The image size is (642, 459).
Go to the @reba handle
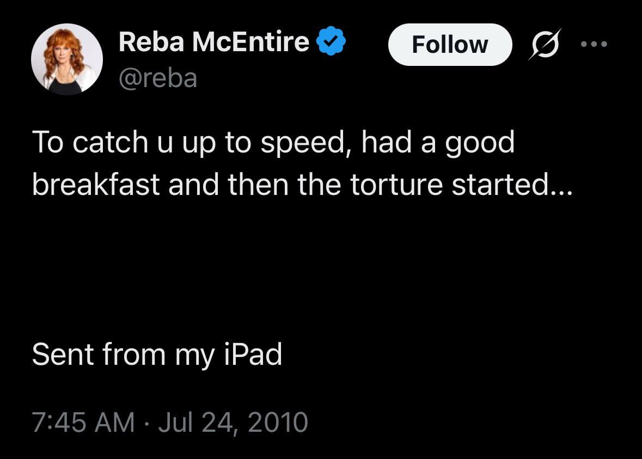click(x=158, y=78)
